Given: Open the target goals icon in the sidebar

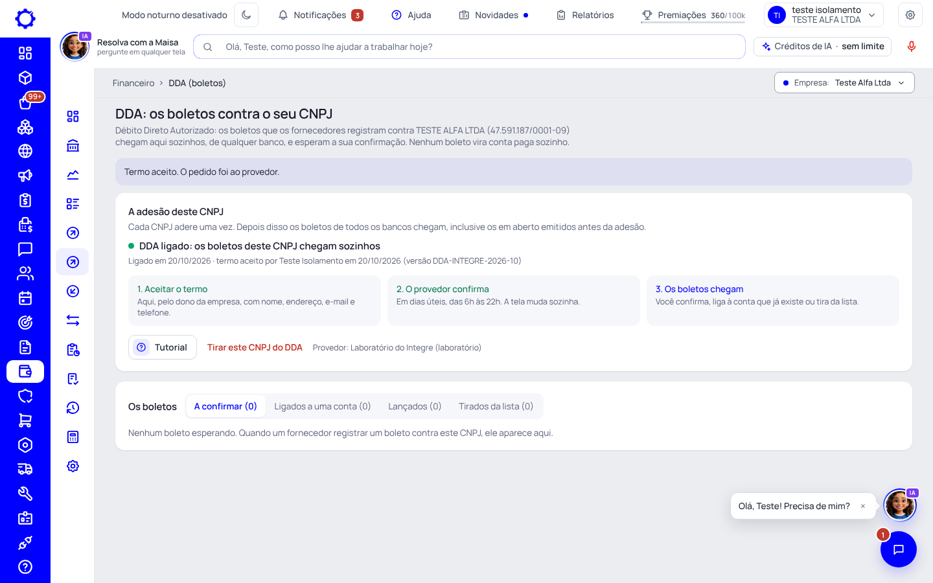Looking at the screenshot, I should point(25,323).
